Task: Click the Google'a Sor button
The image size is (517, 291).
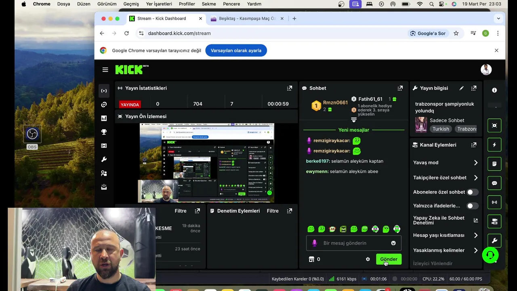Action: pyautogui.click(x=428, y=34)
